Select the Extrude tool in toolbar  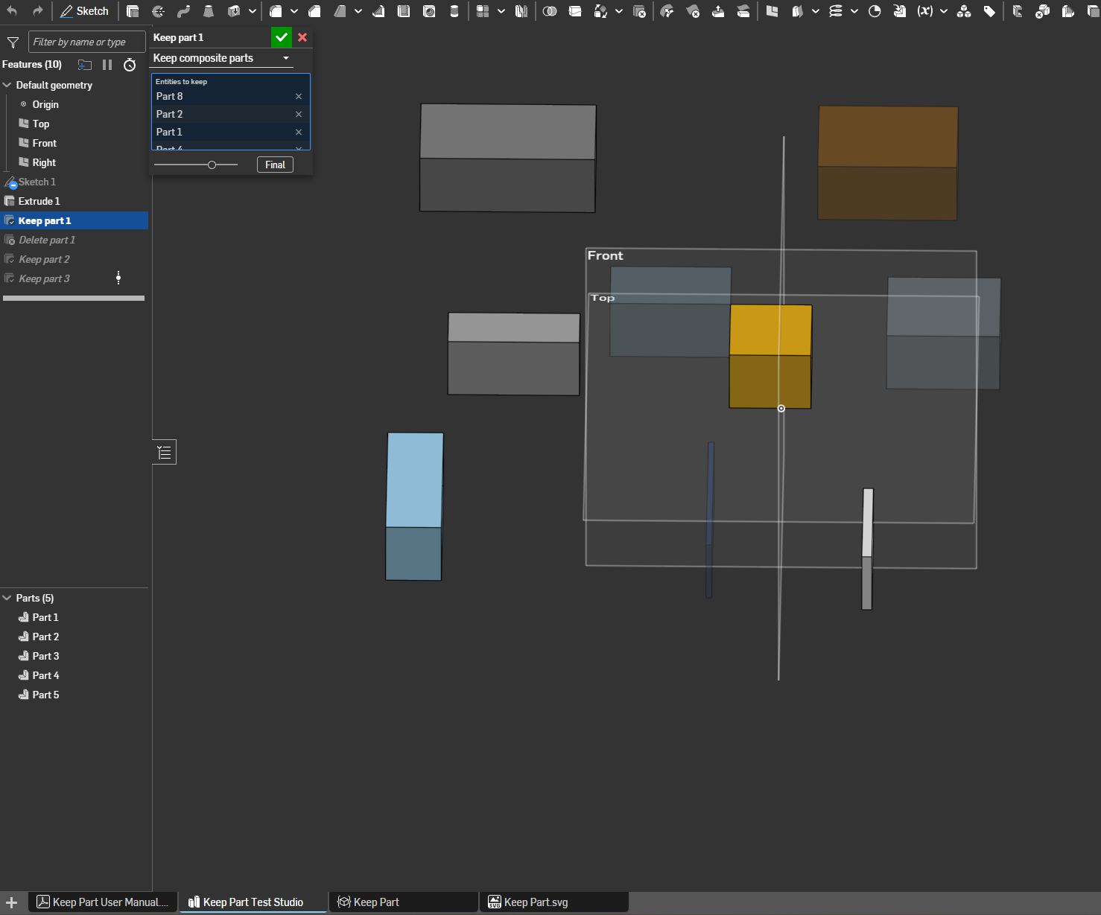133,11
